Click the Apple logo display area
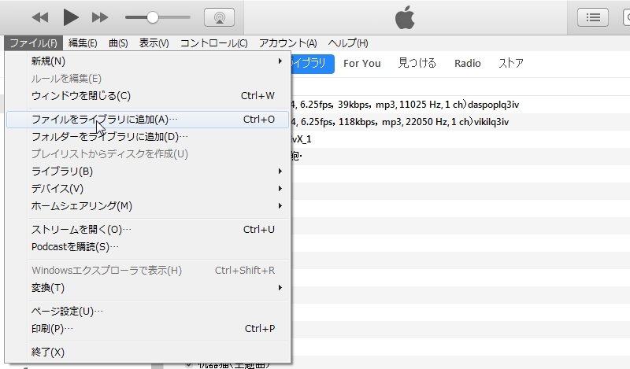The image size is (630, 369). tap(405, 17)
